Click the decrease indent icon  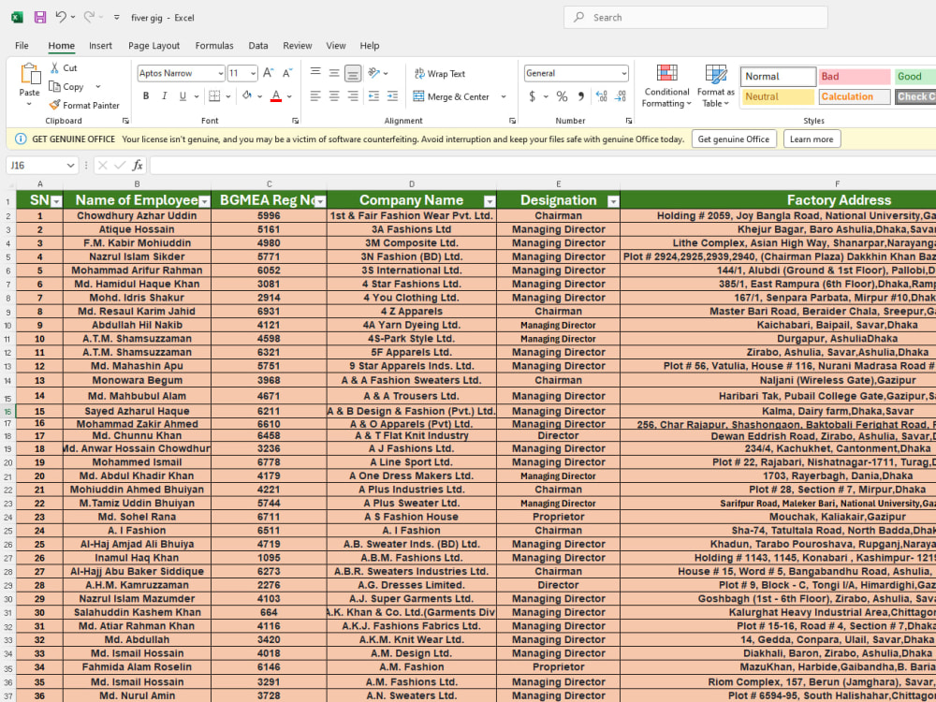373,96
